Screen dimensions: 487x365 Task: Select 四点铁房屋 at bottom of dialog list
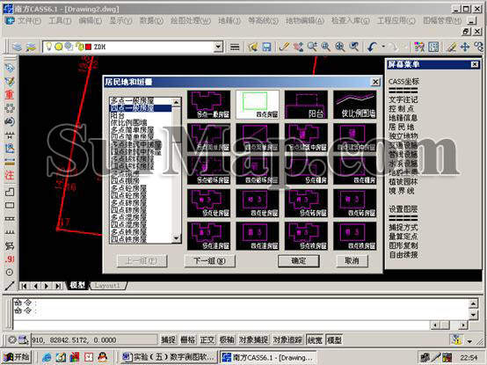(128, 239)
